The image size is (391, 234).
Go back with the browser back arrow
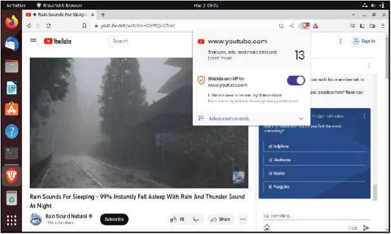click(x=29, y=26)
